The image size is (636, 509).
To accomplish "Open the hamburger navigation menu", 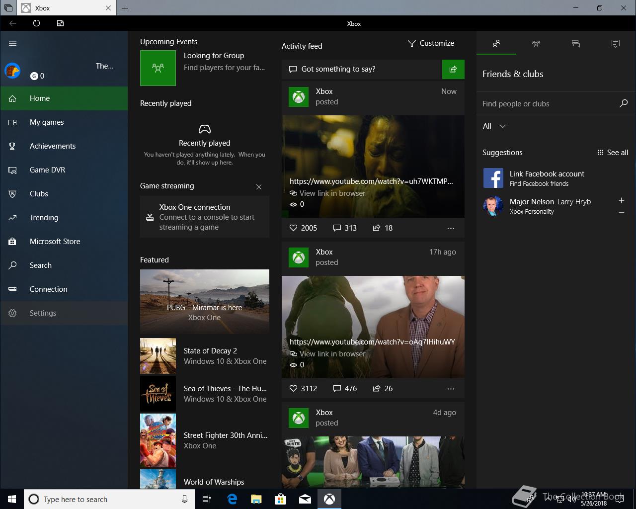I will 12,44.
